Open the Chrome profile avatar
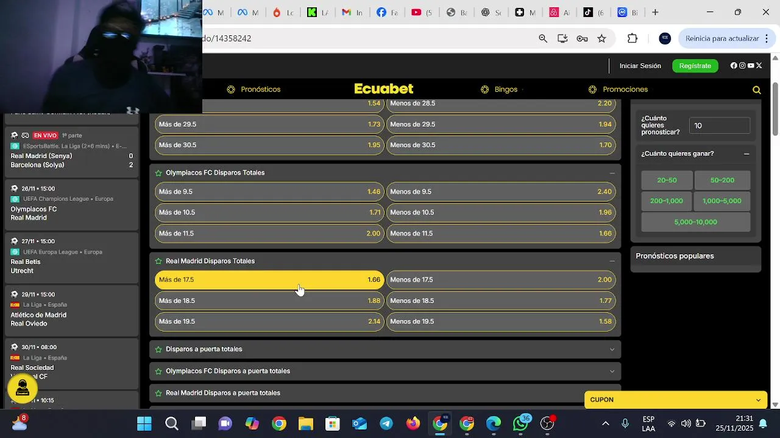The height and width of the screenshot is (438, 780). pyautogui.click(x=665, y=38)
